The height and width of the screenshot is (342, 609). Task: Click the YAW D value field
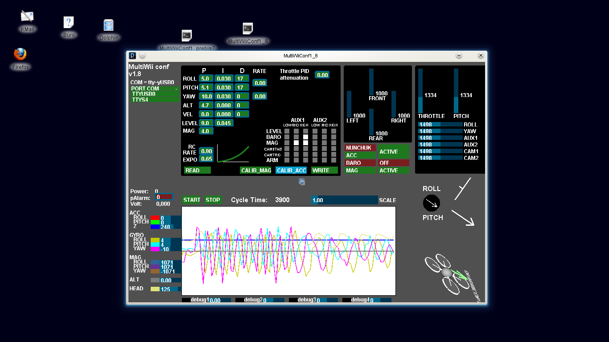coord(242,96)
